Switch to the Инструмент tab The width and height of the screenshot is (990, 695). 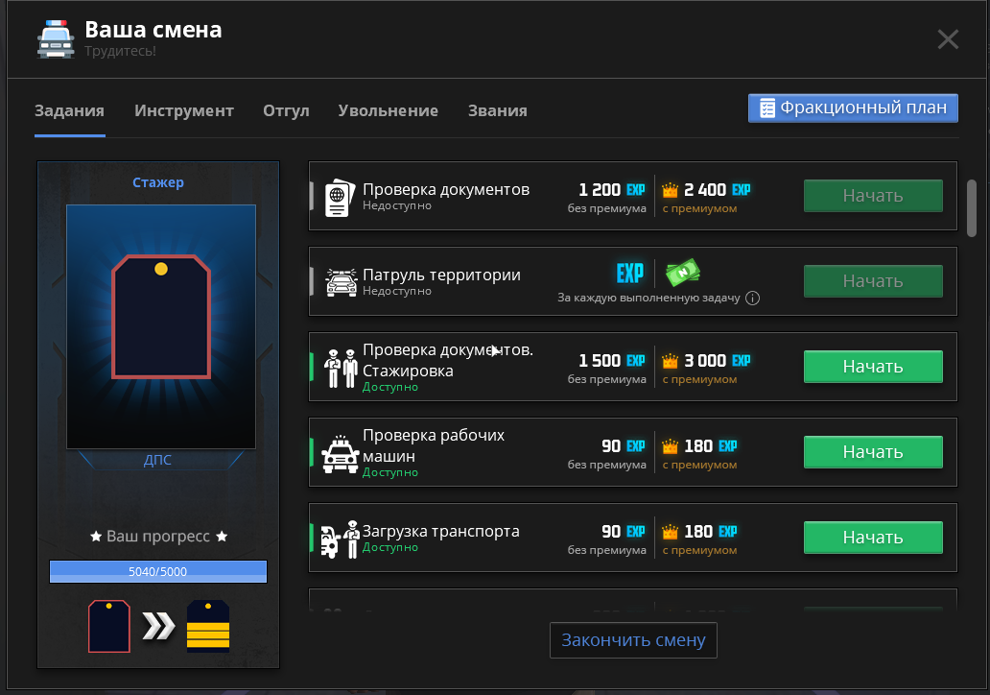[184, 110]
